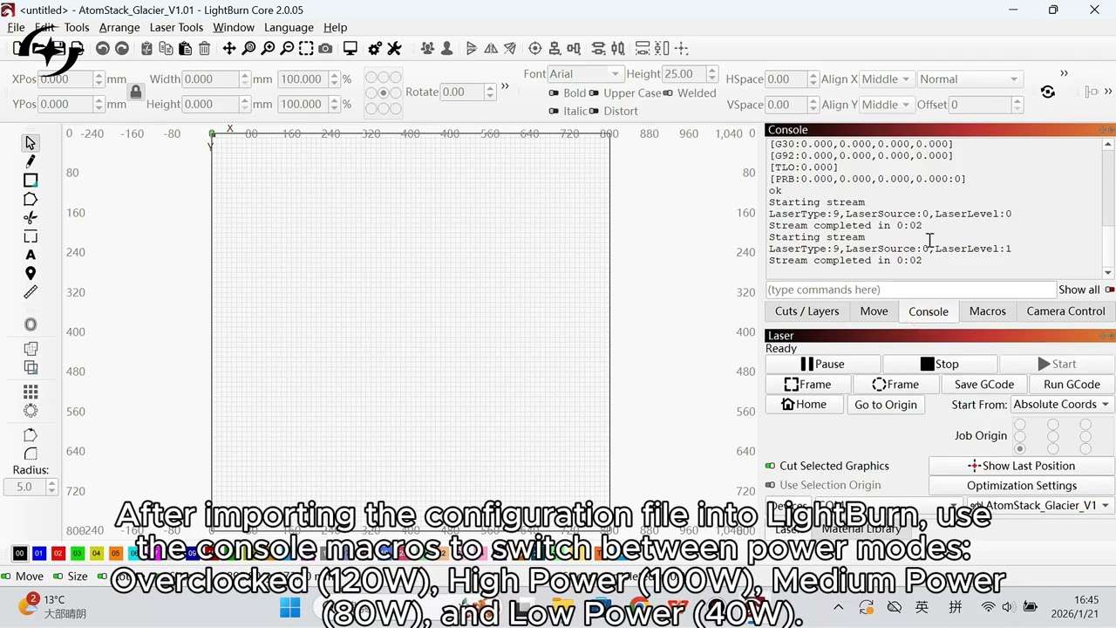Open the Align X Middle dropdown

(x=886, y=79)
